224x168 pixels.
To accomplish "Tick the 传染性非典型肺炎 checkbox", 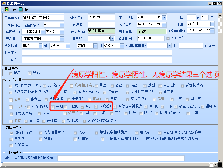I will (10, 86).
